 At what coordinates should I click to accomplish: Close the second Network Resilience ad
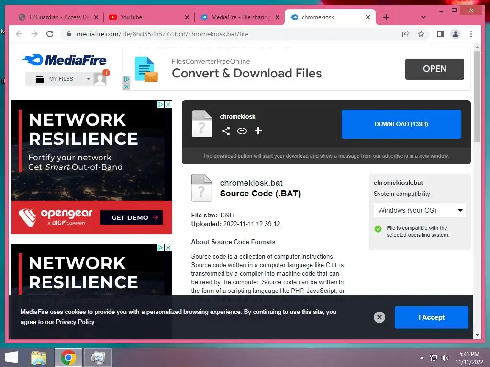point(168,248)
